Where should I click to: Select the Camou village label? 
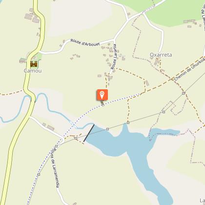pos(33,71)
